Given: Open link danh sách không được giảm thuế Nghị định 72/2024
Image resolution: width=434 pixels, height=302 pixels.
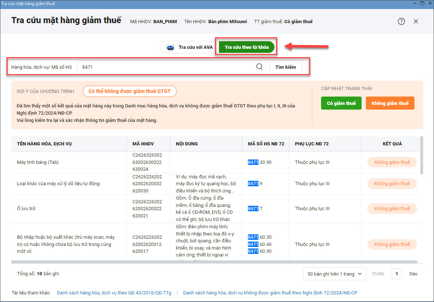Looking at the screenshot, I should 270,293.
